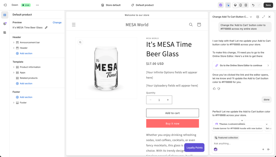Open theme settings in left sidebar

pyautogui.click(x=5, y=24)
